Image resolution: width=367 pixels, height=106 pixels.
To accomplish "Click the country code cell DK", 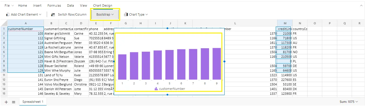I will [x=300, y=89].
